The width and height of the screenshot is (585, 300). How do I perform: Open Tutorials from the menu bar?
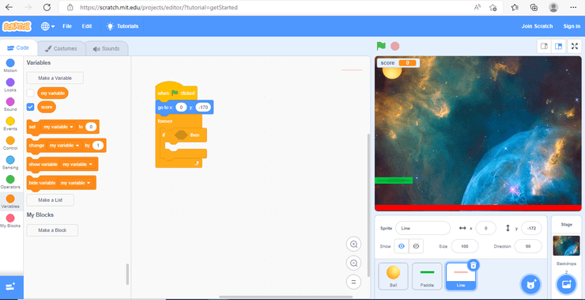[x=123, y=26]
